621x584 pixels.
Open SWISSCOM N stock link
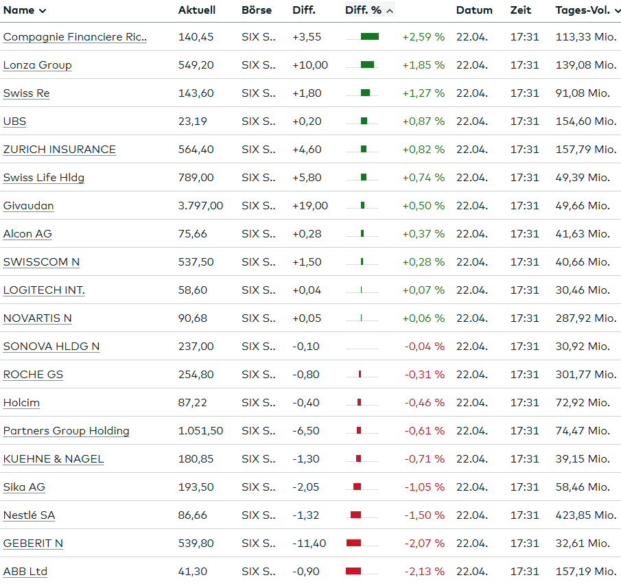pyautogui.click(x=42, y=262)
